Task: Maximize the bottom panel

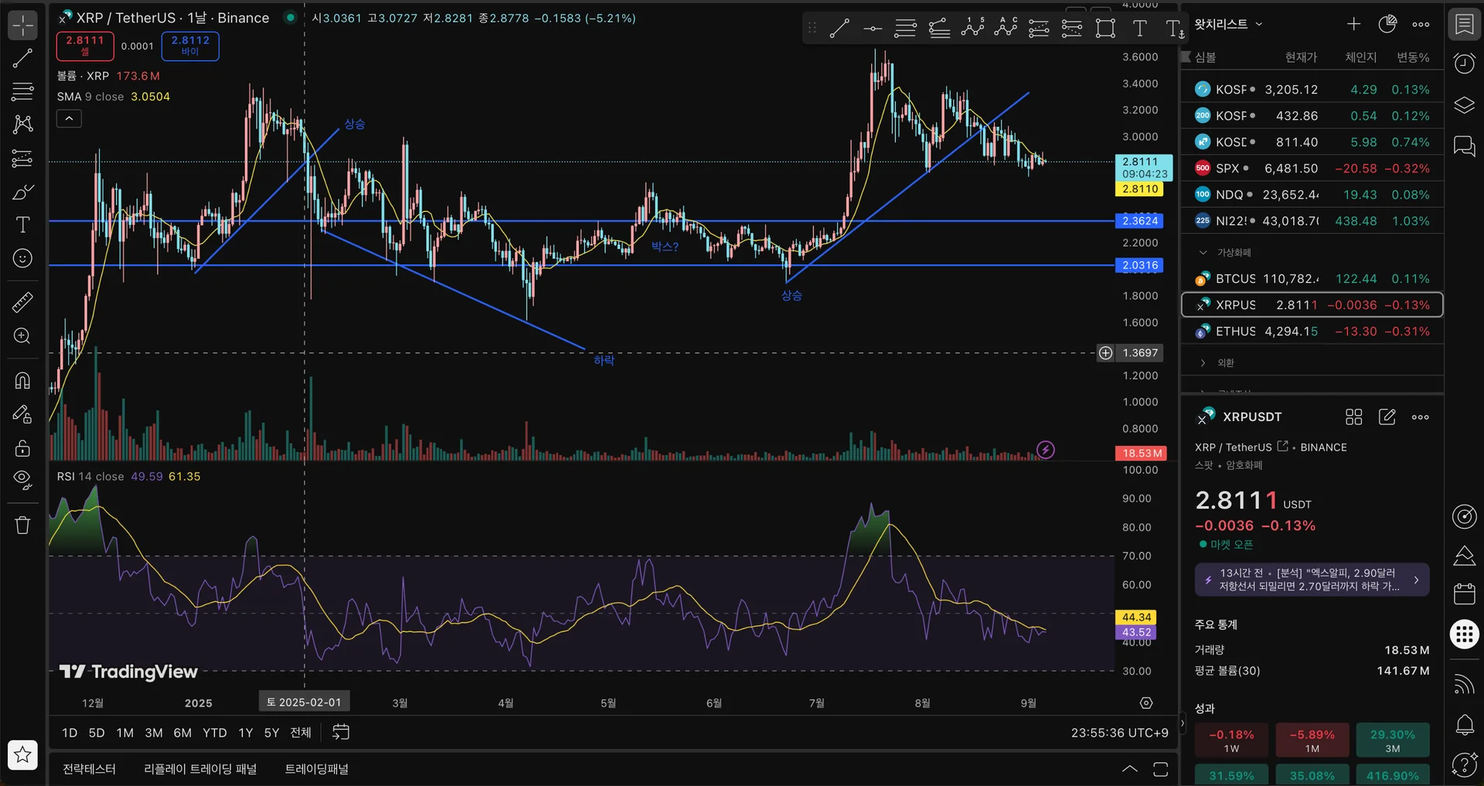Action: pyautogui.click(x=1160, y=768)
